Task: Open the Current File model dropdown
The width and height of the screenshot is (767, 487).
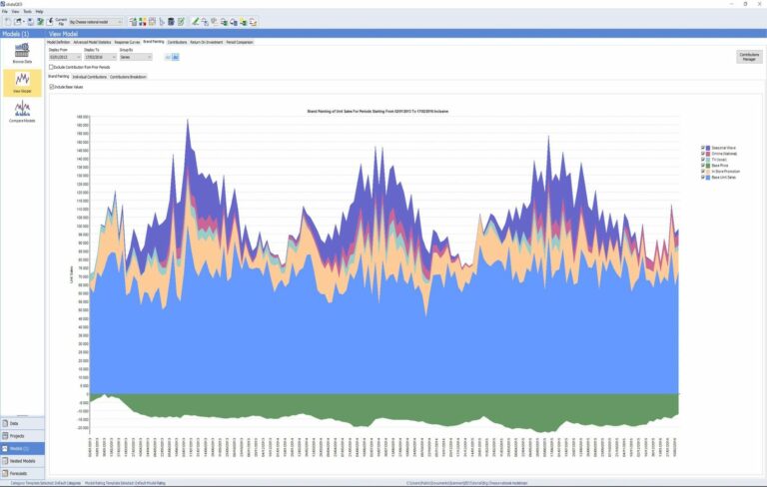Action: (x=96, y=22)
